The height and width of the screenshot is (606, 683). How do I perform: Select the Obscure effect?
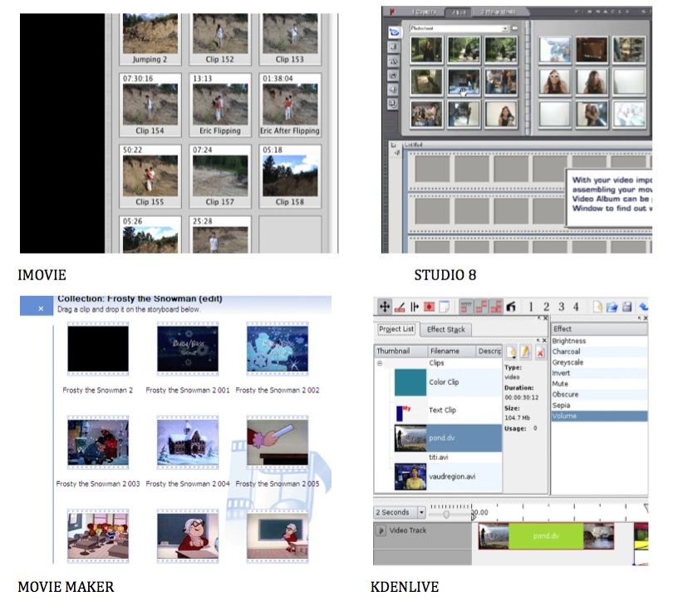pos(599,394)
